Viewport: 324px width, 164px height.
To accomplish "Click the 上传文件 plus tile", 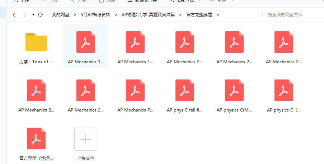I will coord(86,139).
